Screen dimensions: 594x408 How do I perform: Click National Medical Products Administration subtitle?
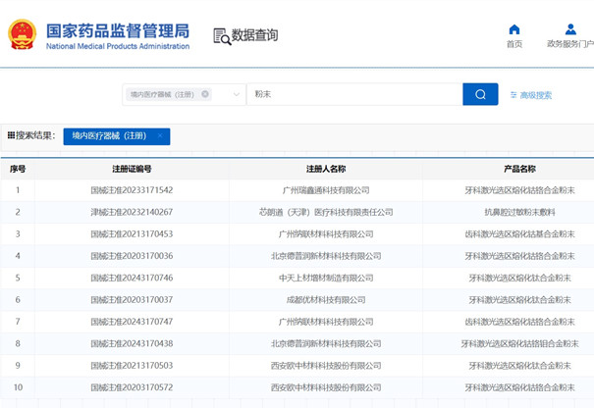tap(118, 46)
